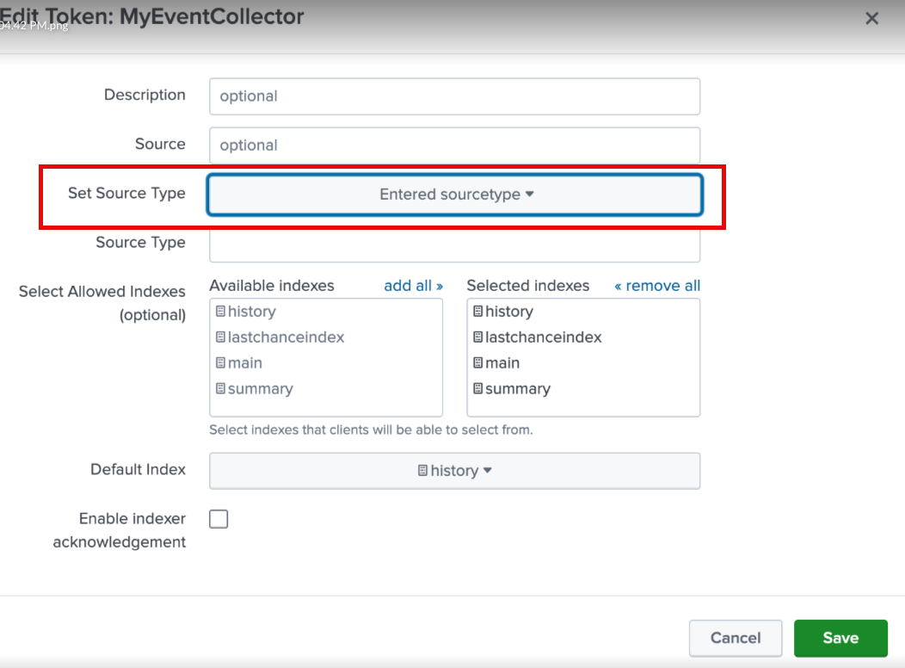The image size is (905, 668).
Task: Cancel editing the token
Action: click(735, 638)
